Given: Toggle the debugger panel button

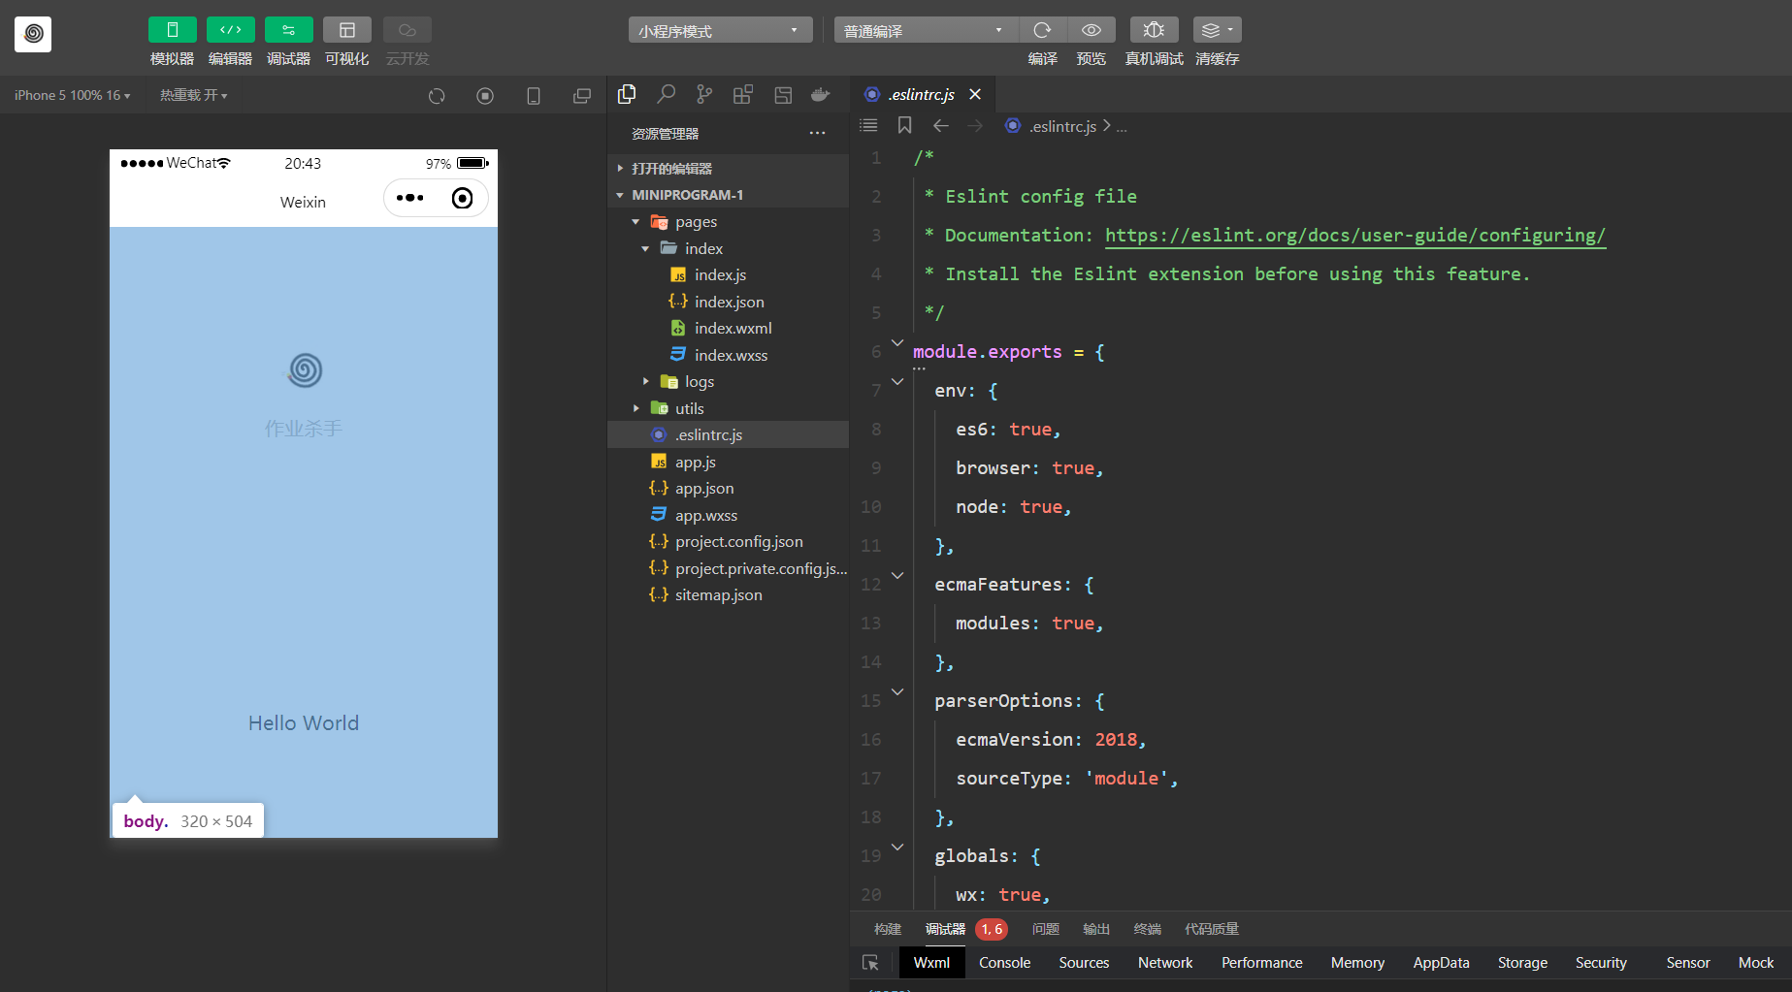Looking at the screenshot, I should pos(288,30).
